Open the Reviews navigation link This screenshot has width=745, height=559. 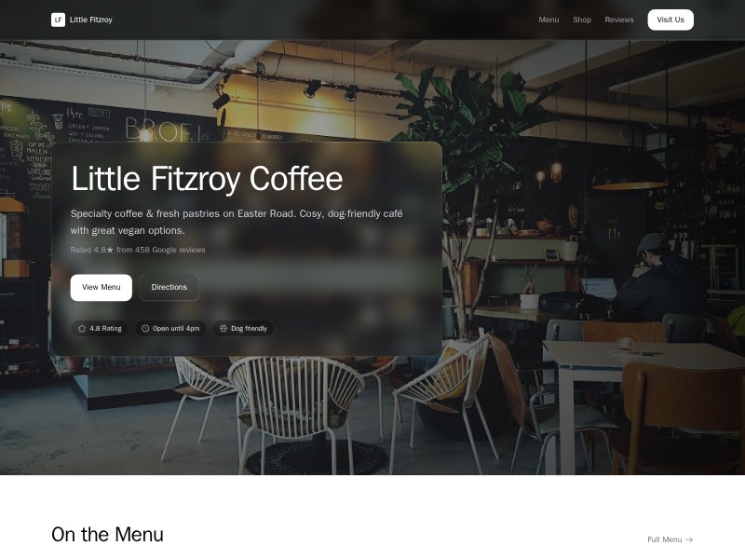click(619, 20)
